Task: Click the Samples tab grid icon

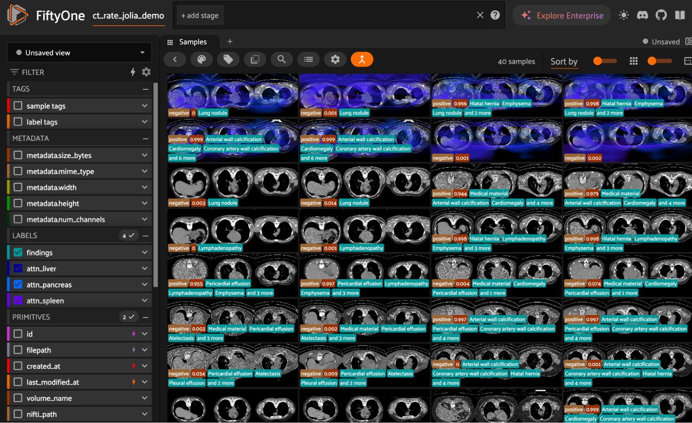Action: [x=170, y=42]
